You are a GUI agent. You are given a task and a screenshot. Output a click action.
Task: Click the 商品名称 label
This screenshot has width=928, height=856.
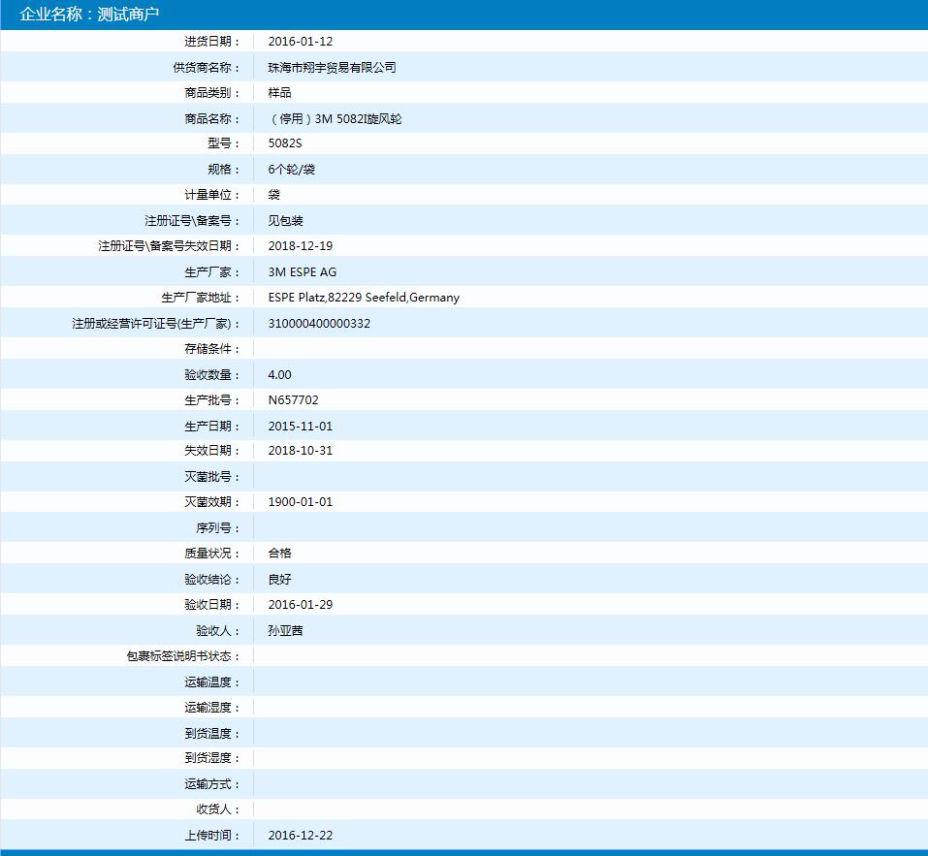click(x=211, y=119)
